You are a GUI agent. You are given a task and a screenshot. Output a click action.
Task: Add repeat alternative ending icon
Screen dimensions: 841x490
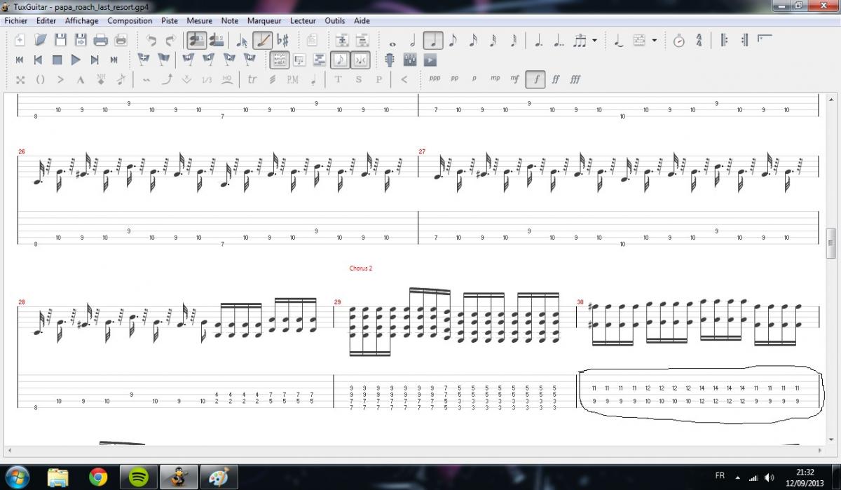(x=765, y=39)
